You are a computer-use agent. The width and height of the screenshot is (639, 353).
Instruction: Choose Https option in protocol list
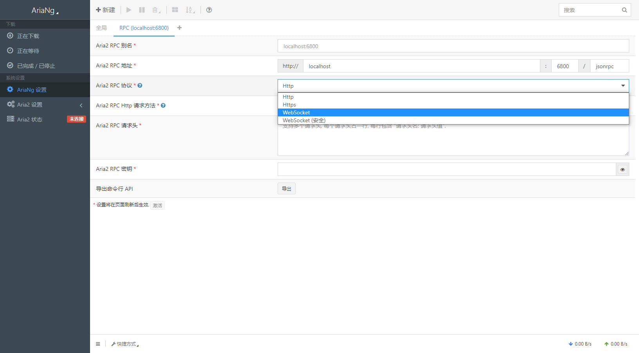click(453, 105)
